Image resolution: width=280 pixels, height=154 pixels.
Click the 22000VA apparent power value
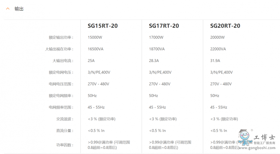218,49
